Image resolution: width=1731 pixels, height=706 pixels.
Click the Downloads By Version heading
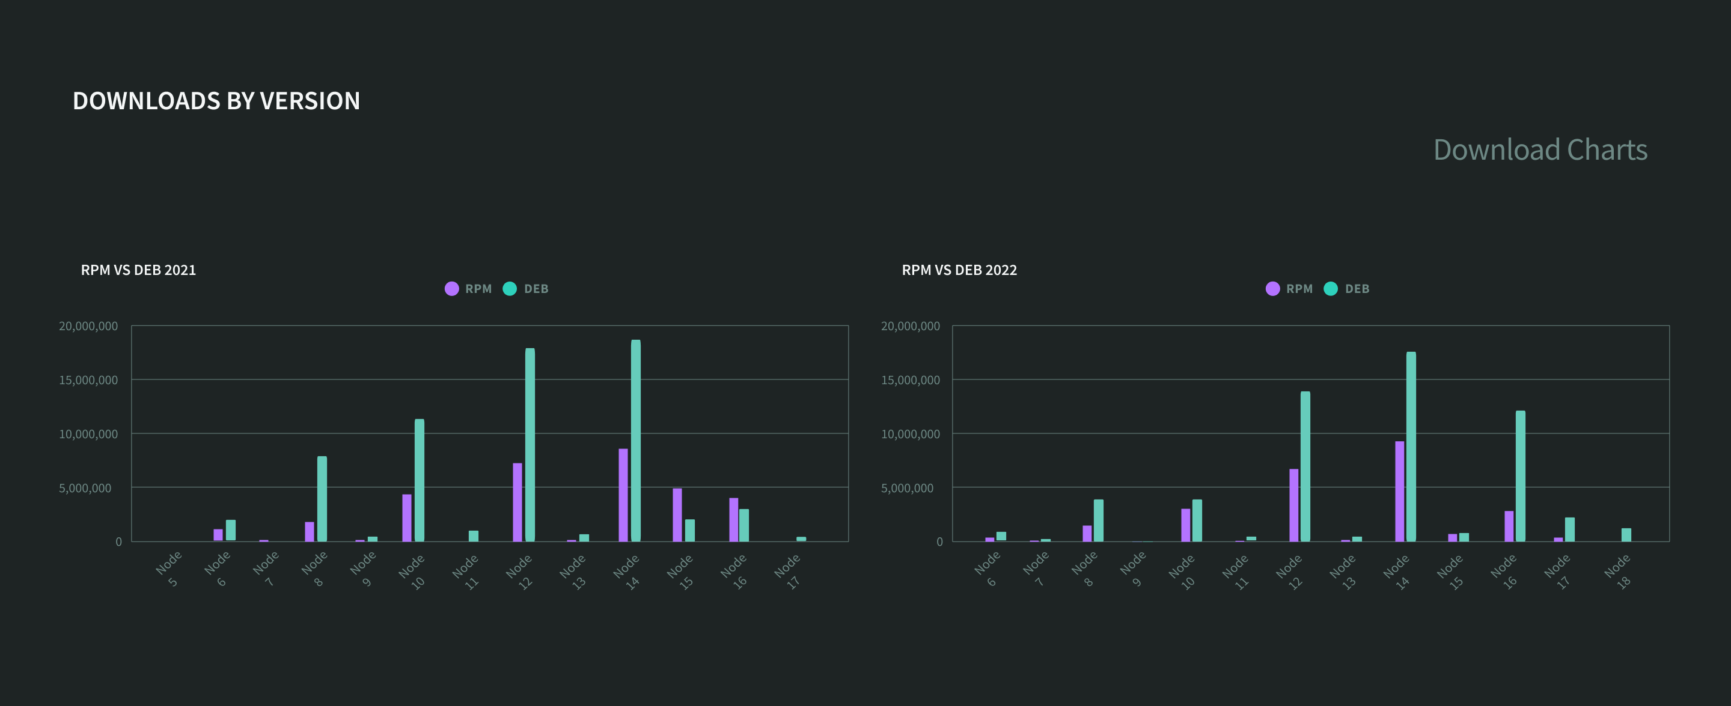pos(216,101)
